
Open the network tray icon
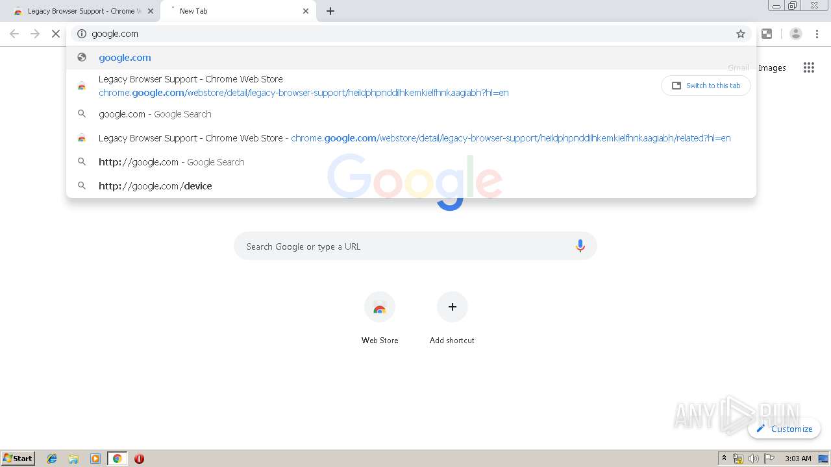point(738,459)
